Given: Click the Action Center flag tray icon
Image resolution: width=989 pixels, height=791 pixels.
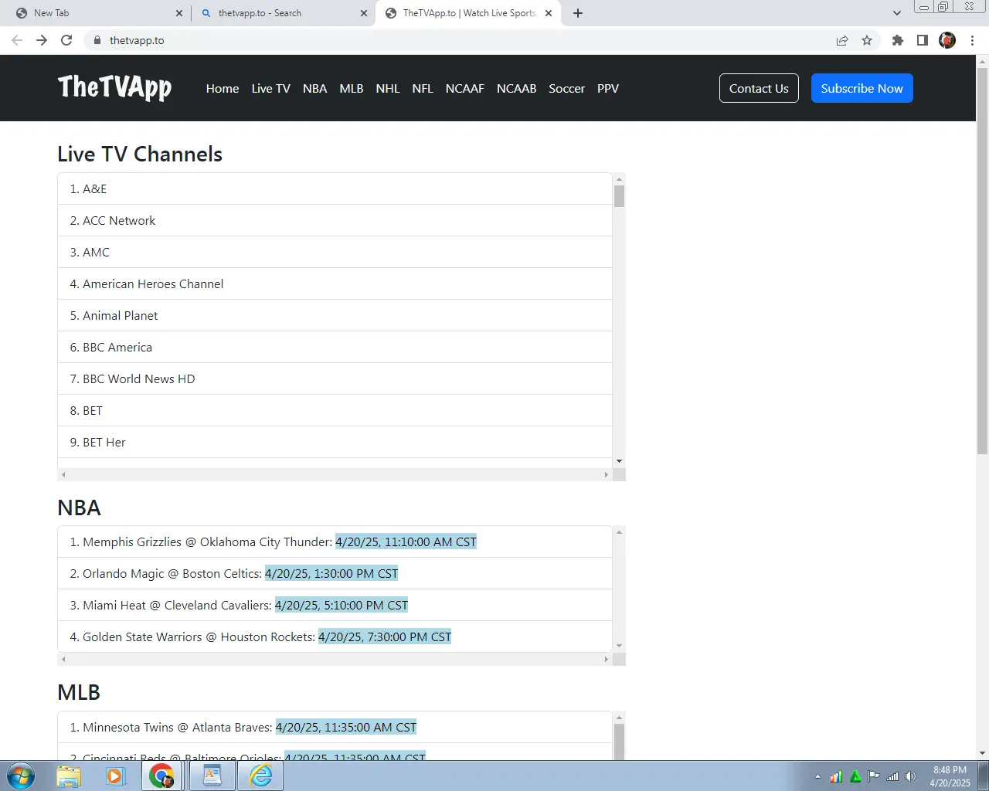Looking at the screenshot, I should [874, 776].
